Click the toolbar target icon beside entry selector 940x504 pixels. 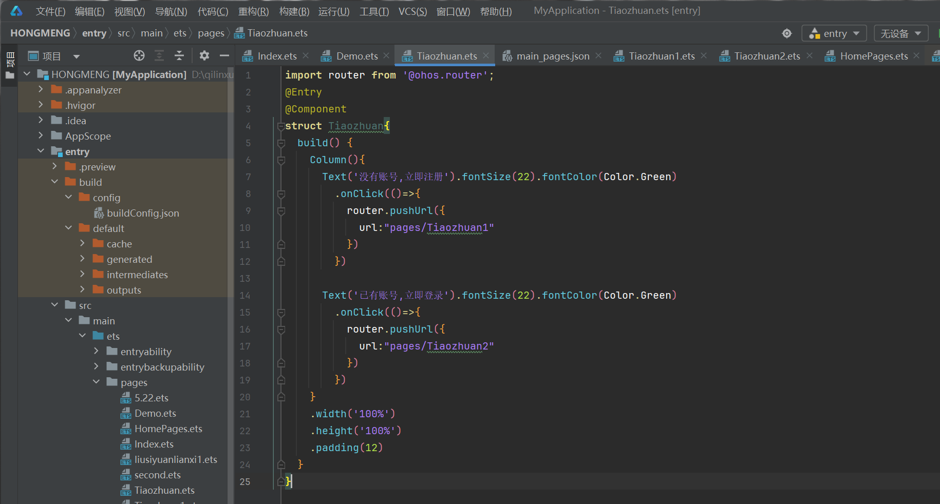[x=787, y=33]
